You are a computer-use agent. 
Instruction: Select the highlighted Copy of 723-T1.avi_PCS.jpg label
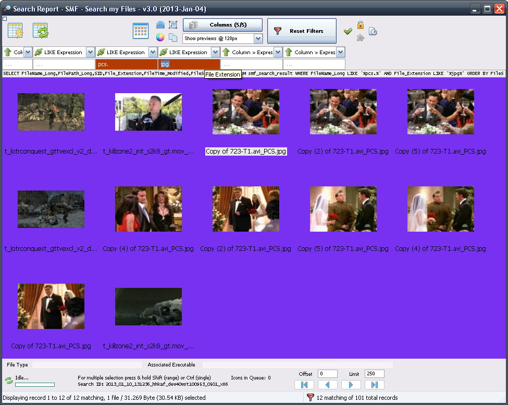246,151
